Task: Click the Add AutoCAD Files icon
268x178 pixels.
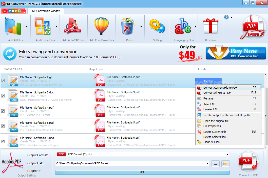Action: tap(72, 26)
